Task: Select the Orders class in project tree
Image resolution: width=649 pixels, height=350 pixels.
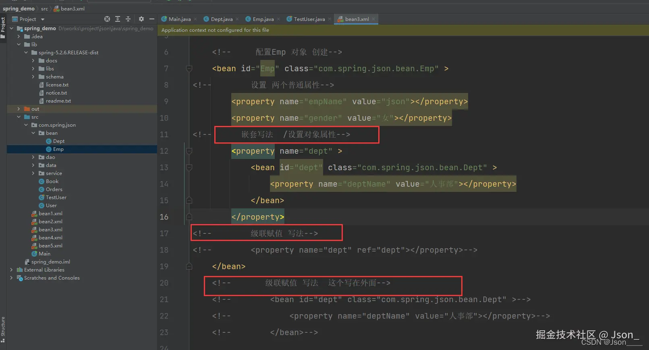Action: [x=54, y=189]
